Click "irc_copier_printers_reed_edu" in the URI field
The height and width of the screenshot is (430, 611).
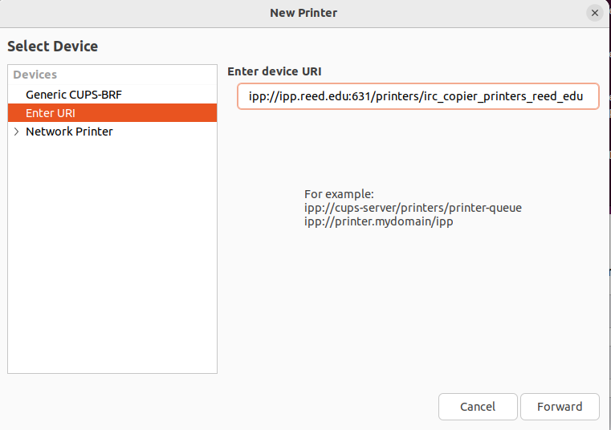tap(507, 97)
